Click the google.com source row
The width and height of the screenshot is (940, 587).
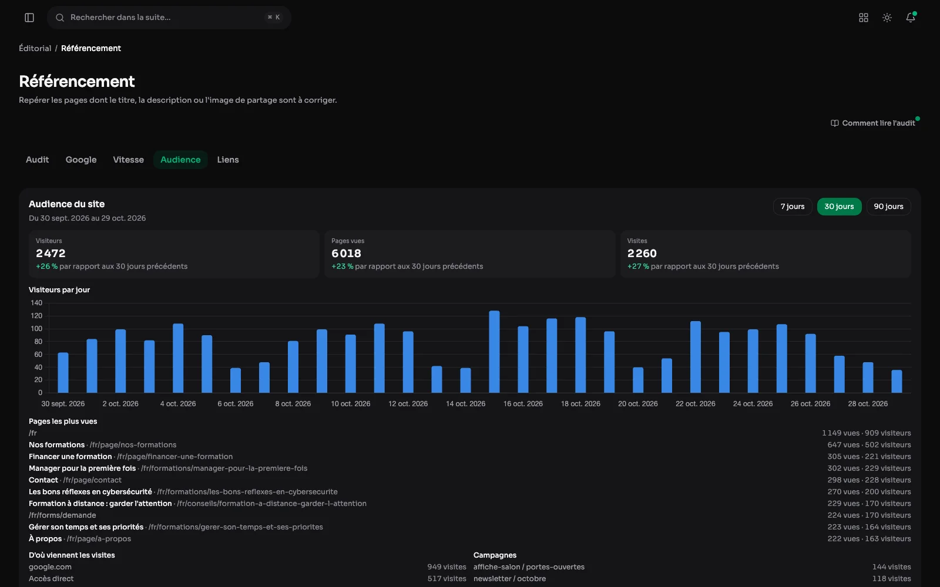(x=247, y=567)
